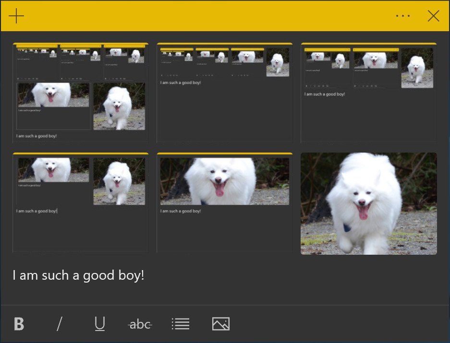
Task: Switch the bulleted list off
Action: click(x=180, y=324)
